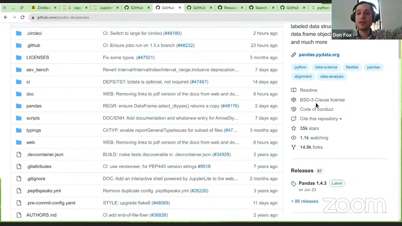Close the active GitHub tab

180,8
